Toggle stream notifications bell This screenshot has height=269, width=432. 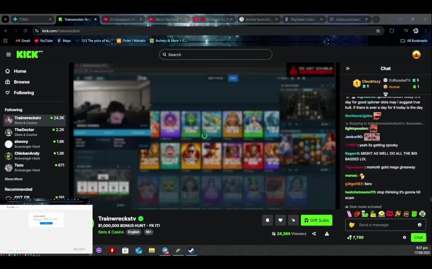click(268, 220)
